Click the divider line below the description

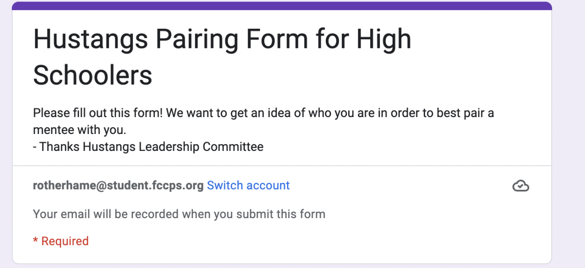pyautogui.click(x=282, y=166)
